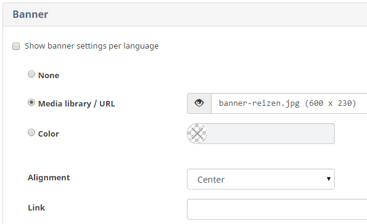
Task: Click the Alignment dropdown arrow
Action: click(329, 179)
